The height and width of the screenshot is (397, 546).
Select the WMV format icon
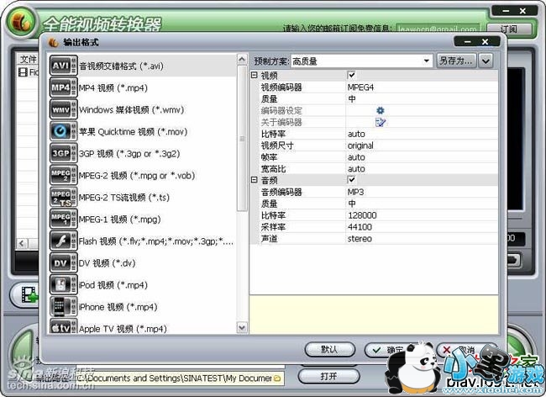pos(63,109)
